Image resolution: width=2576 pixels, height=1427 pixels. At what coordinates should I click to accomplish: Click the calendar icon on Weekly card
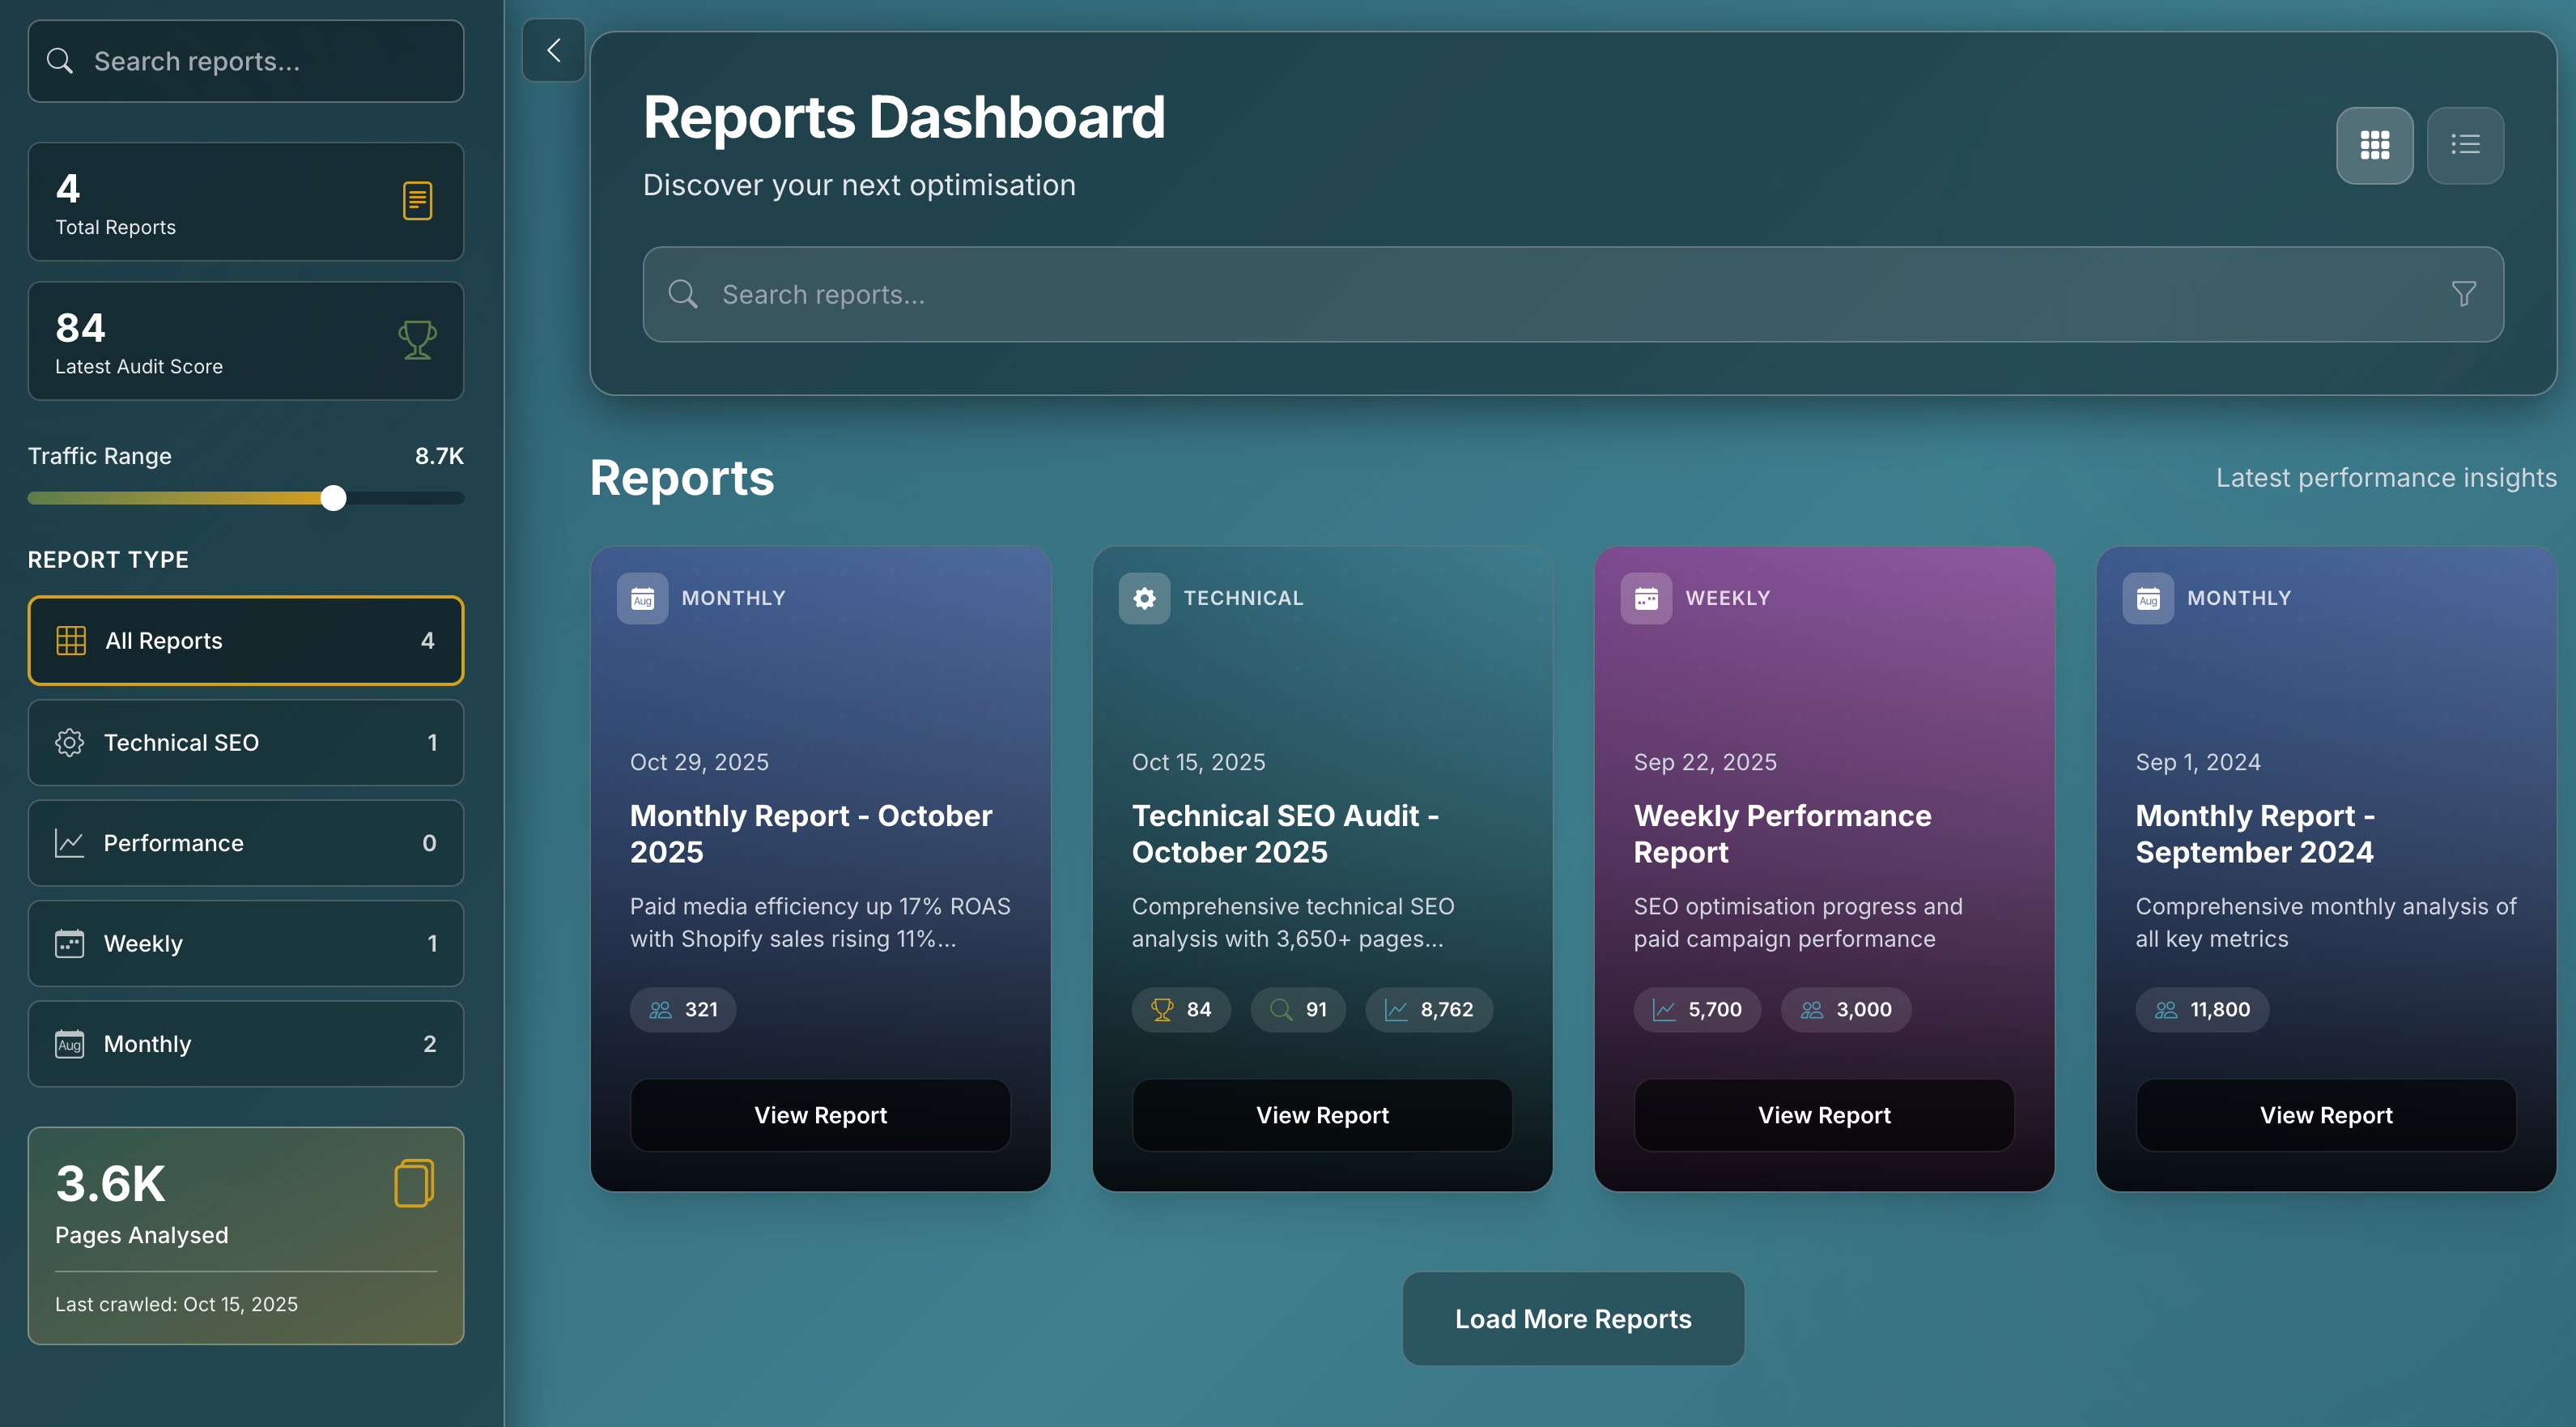tap(1646, 598)
